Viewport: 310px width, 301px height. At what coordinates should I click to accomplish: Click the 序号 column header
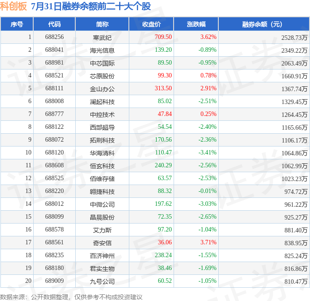pos(17,24)
